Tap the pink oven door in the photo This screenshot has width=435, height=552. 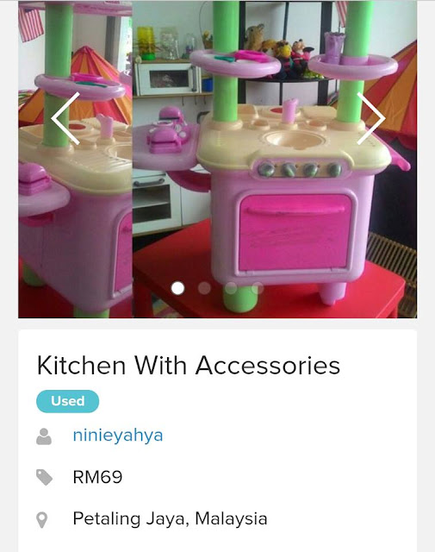point(295,233)
